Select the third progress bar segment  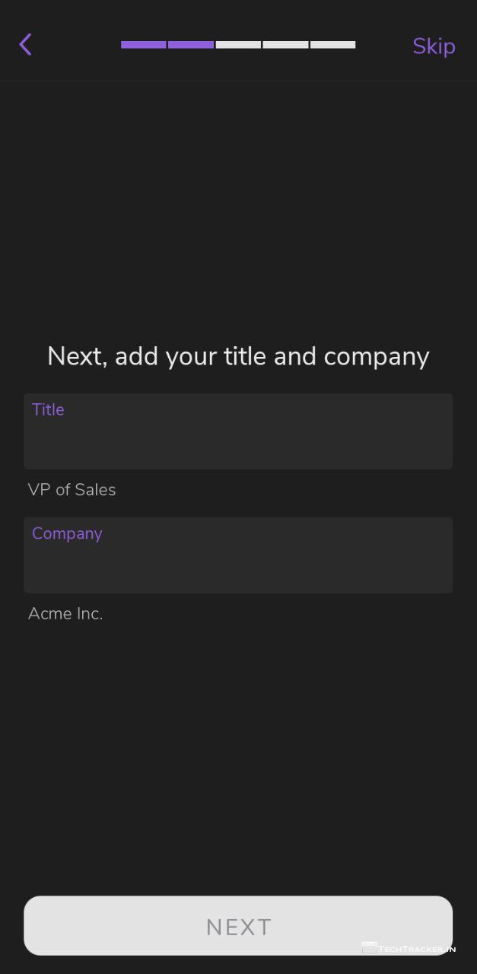[238, 45]
